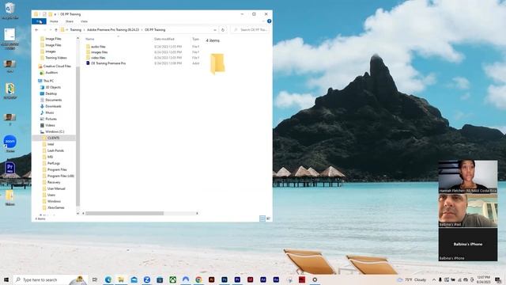Select Documents in navigation pane
Screen dimensions: 506x285
tap(53, 100)
